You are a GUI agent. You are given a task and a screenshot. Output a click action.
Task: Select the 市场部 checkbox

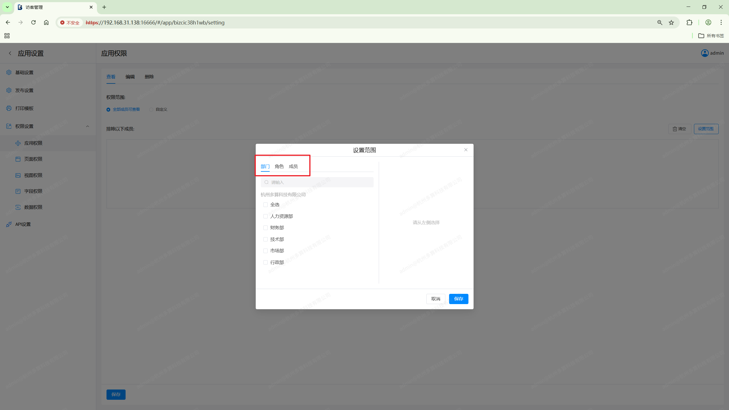265,251
